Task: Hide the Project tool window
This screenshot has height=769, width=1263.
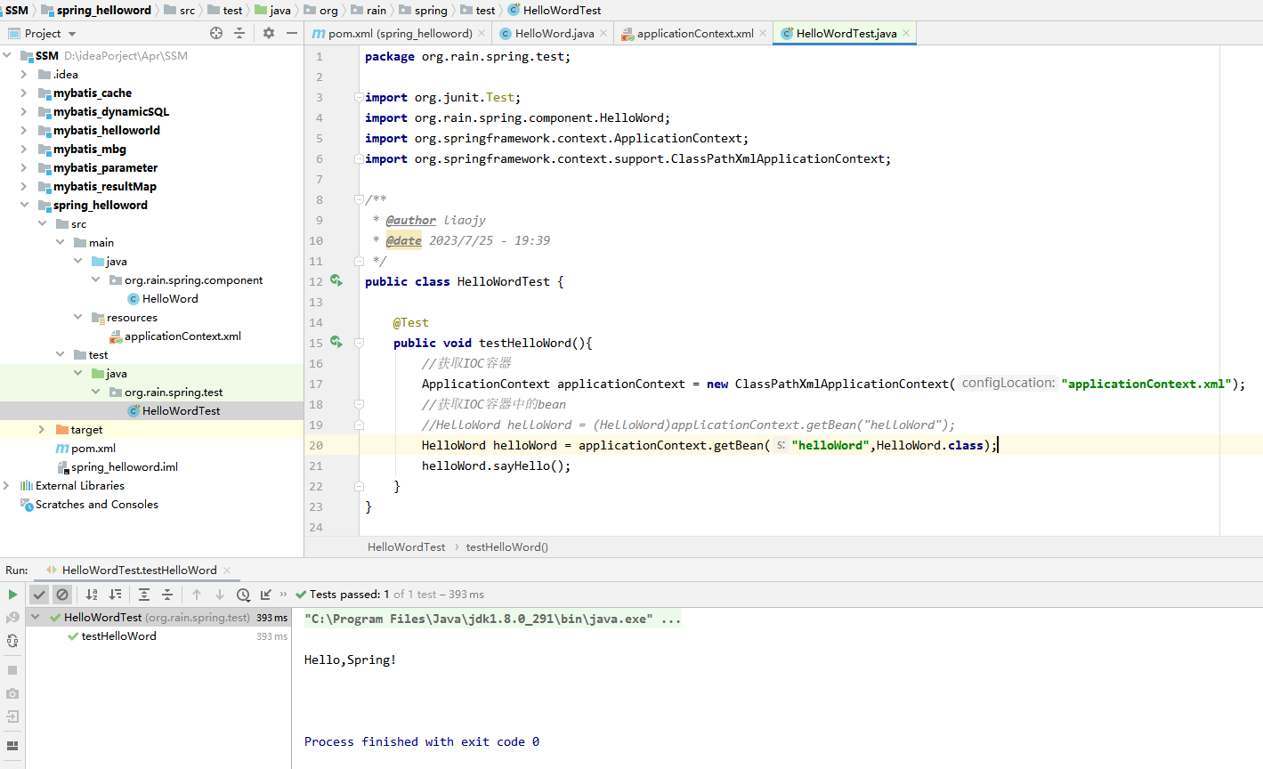Action: (292, 33)
